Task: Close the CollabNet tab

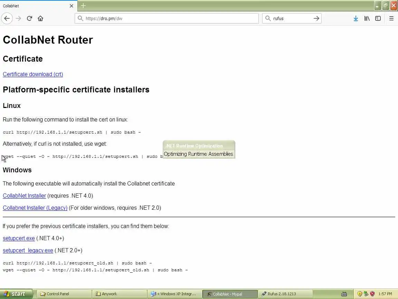Action: point(72,6)
